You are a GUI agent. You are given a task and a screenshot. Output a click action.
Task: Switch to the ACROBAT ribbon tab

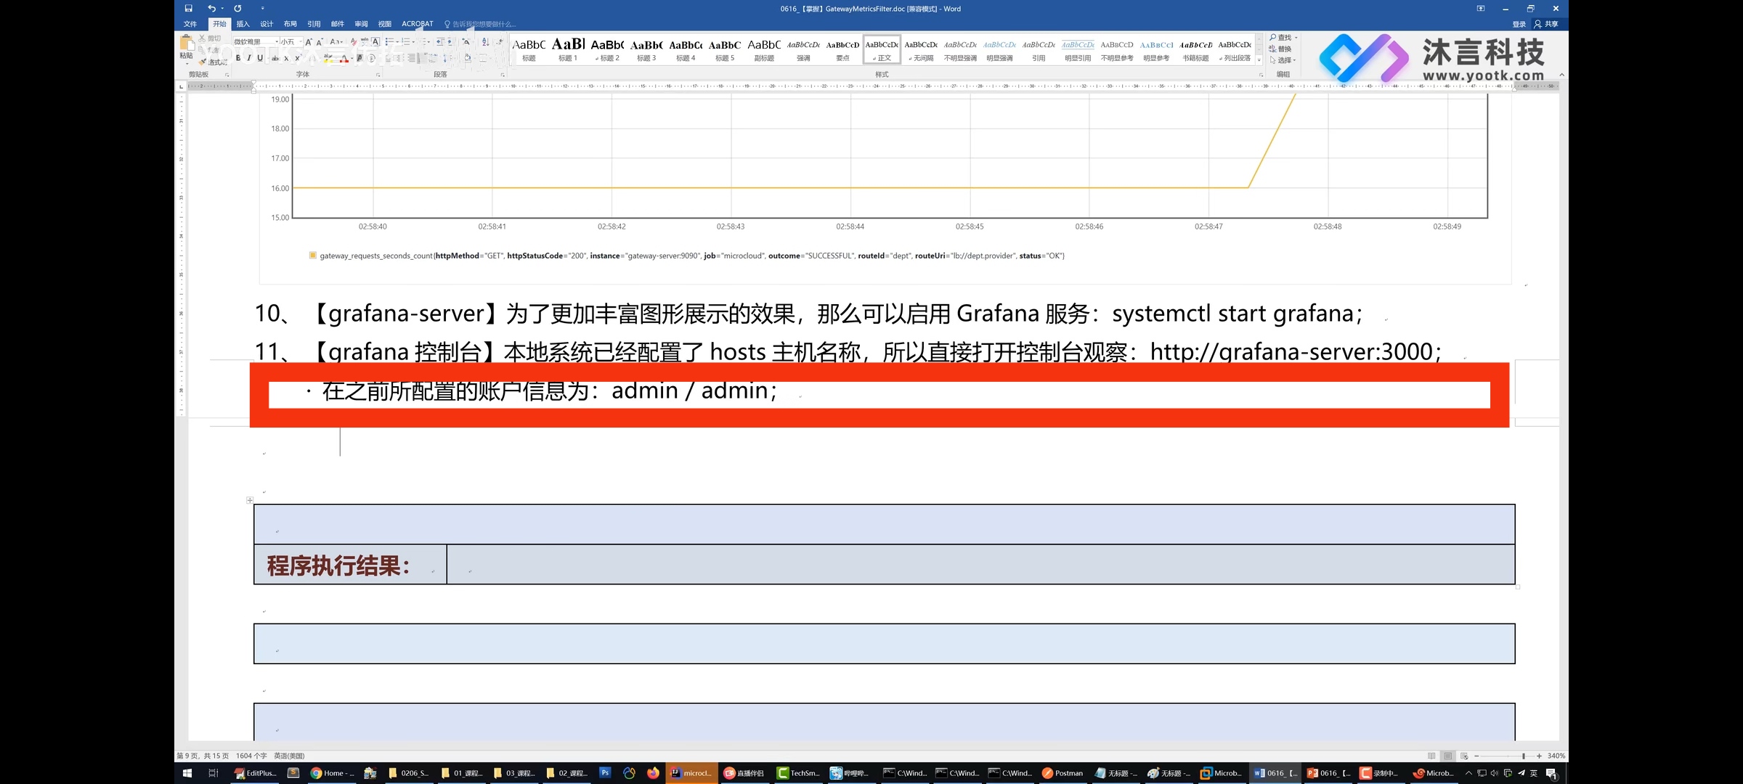click(418, 24)
